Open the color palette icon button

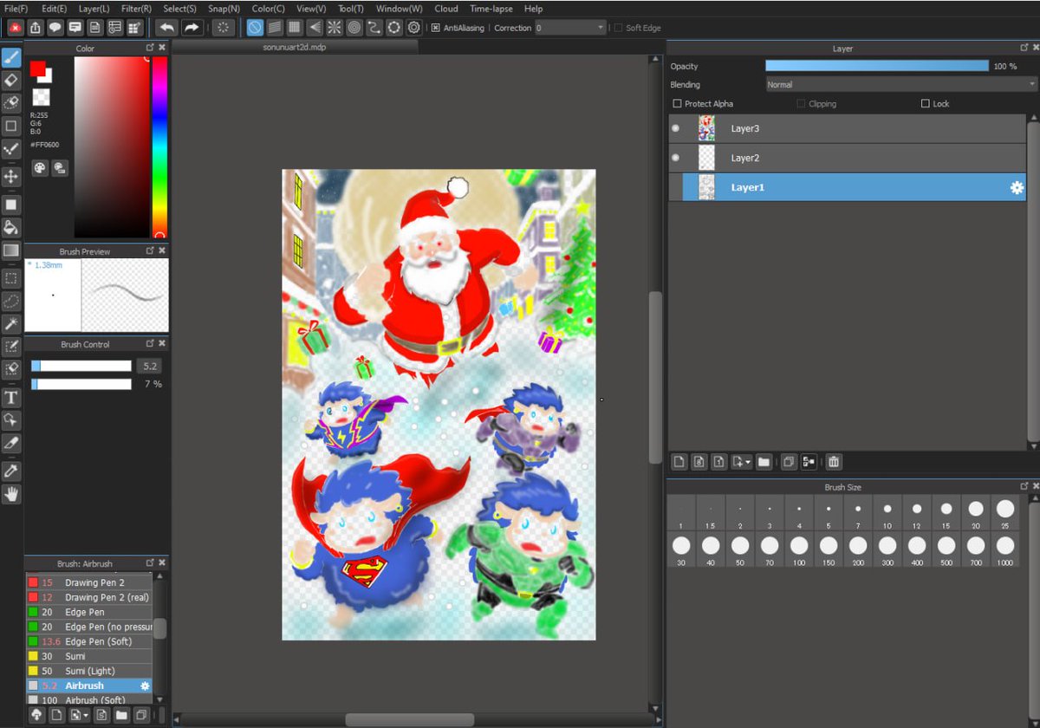coord(40,168)
